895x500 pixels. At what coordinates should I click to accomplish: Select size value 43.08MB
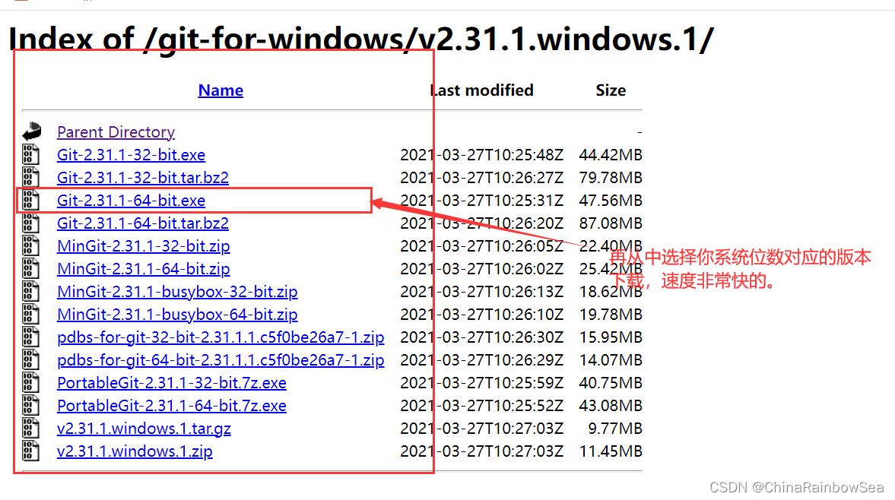click(x=610, y=405)
